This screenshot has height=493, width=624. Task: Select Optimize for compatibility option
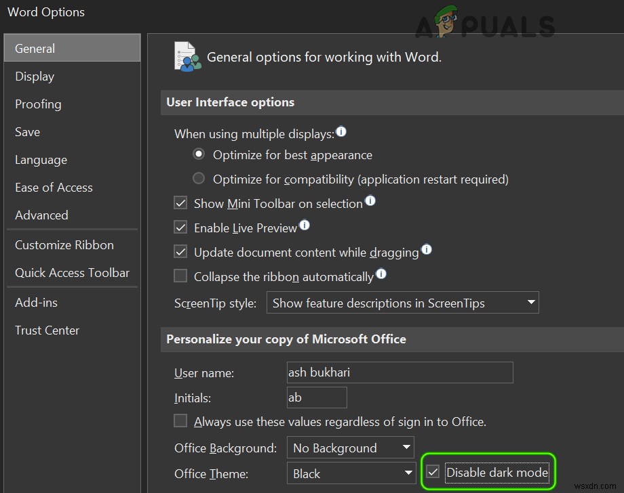tap(199, 178)
